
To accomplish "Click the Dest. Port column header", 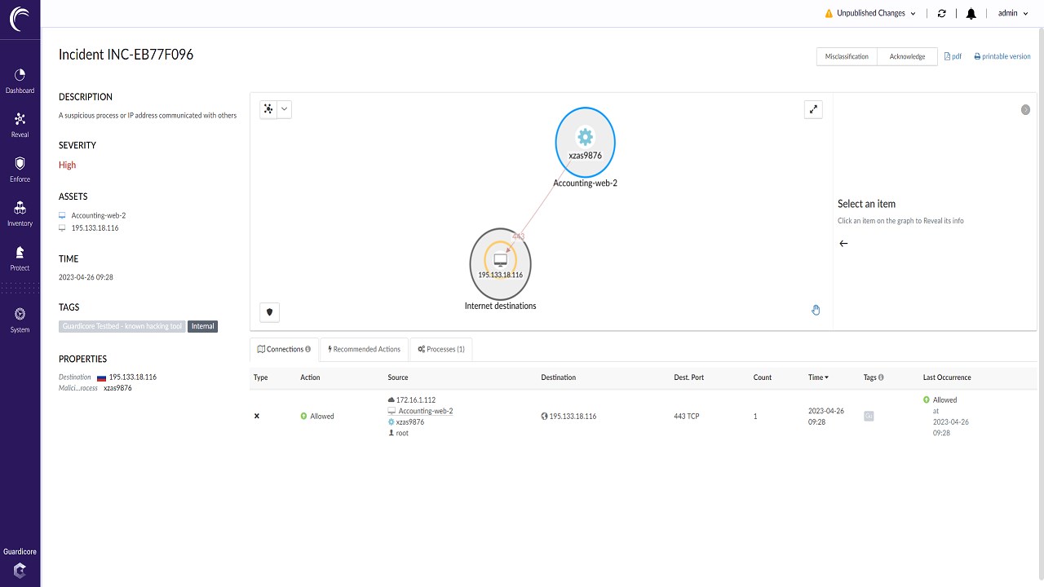I will pyautogui.click(x=688, y=377).
